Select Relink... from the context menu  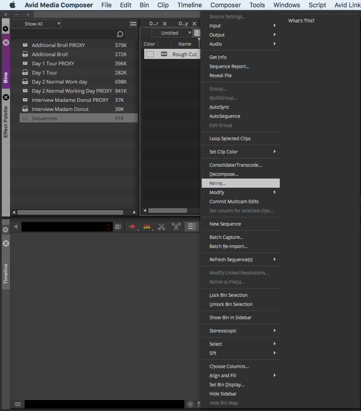pos(241,183)
